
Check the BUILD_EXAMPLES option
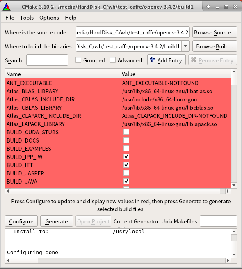pos(126,148)
